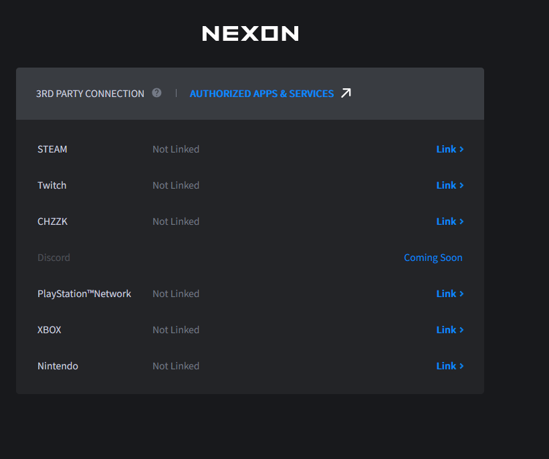
Task: Click Coming Soon next to Discord
Action: [x=433, y=258]
